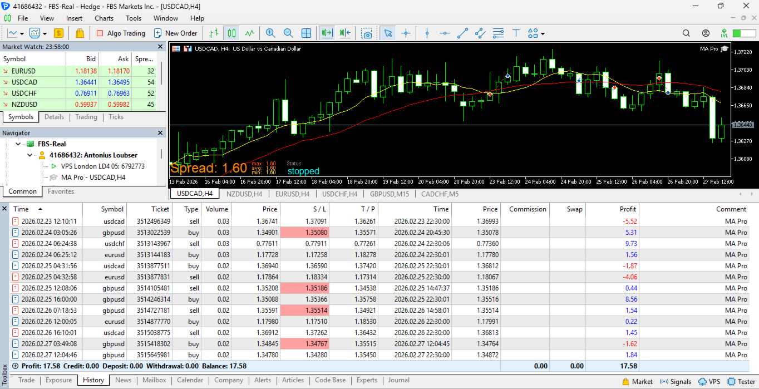Viewport: 759px width, 389px height.
Task: Toggle Algo Trading on
Action: [121, 33]
